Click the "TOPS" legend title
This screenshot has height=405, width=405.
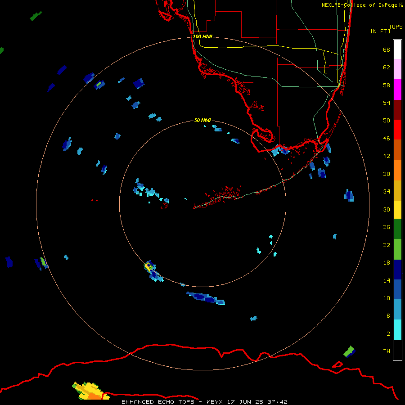pyautogui.click(x=396, y=27)
